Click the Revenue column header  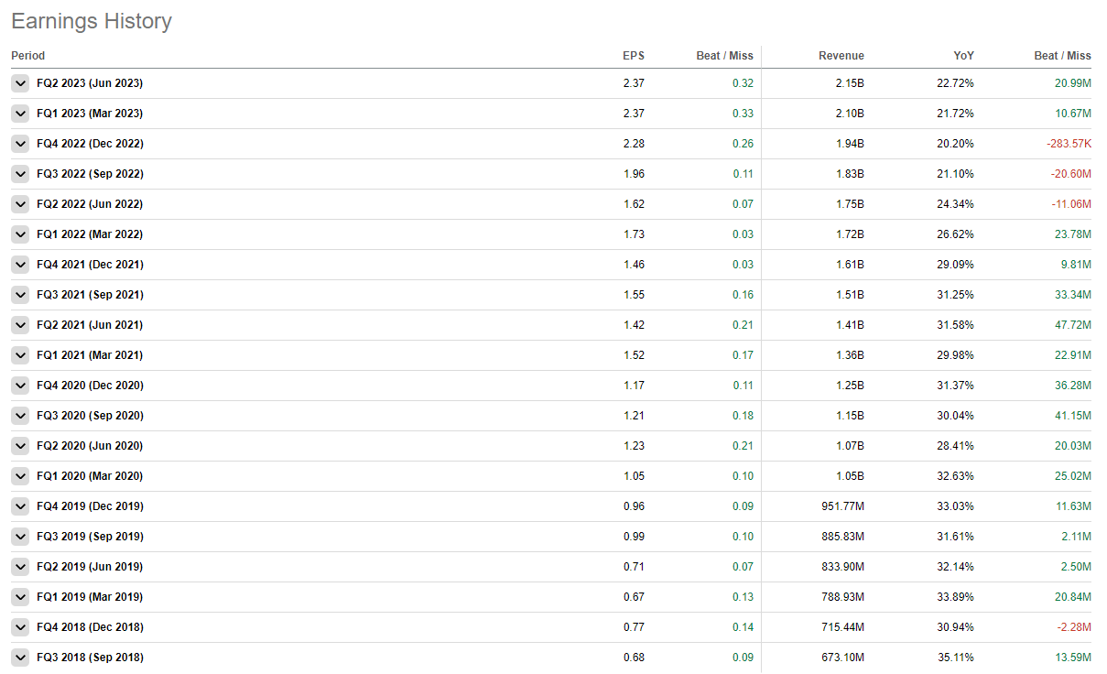[841, 56]
